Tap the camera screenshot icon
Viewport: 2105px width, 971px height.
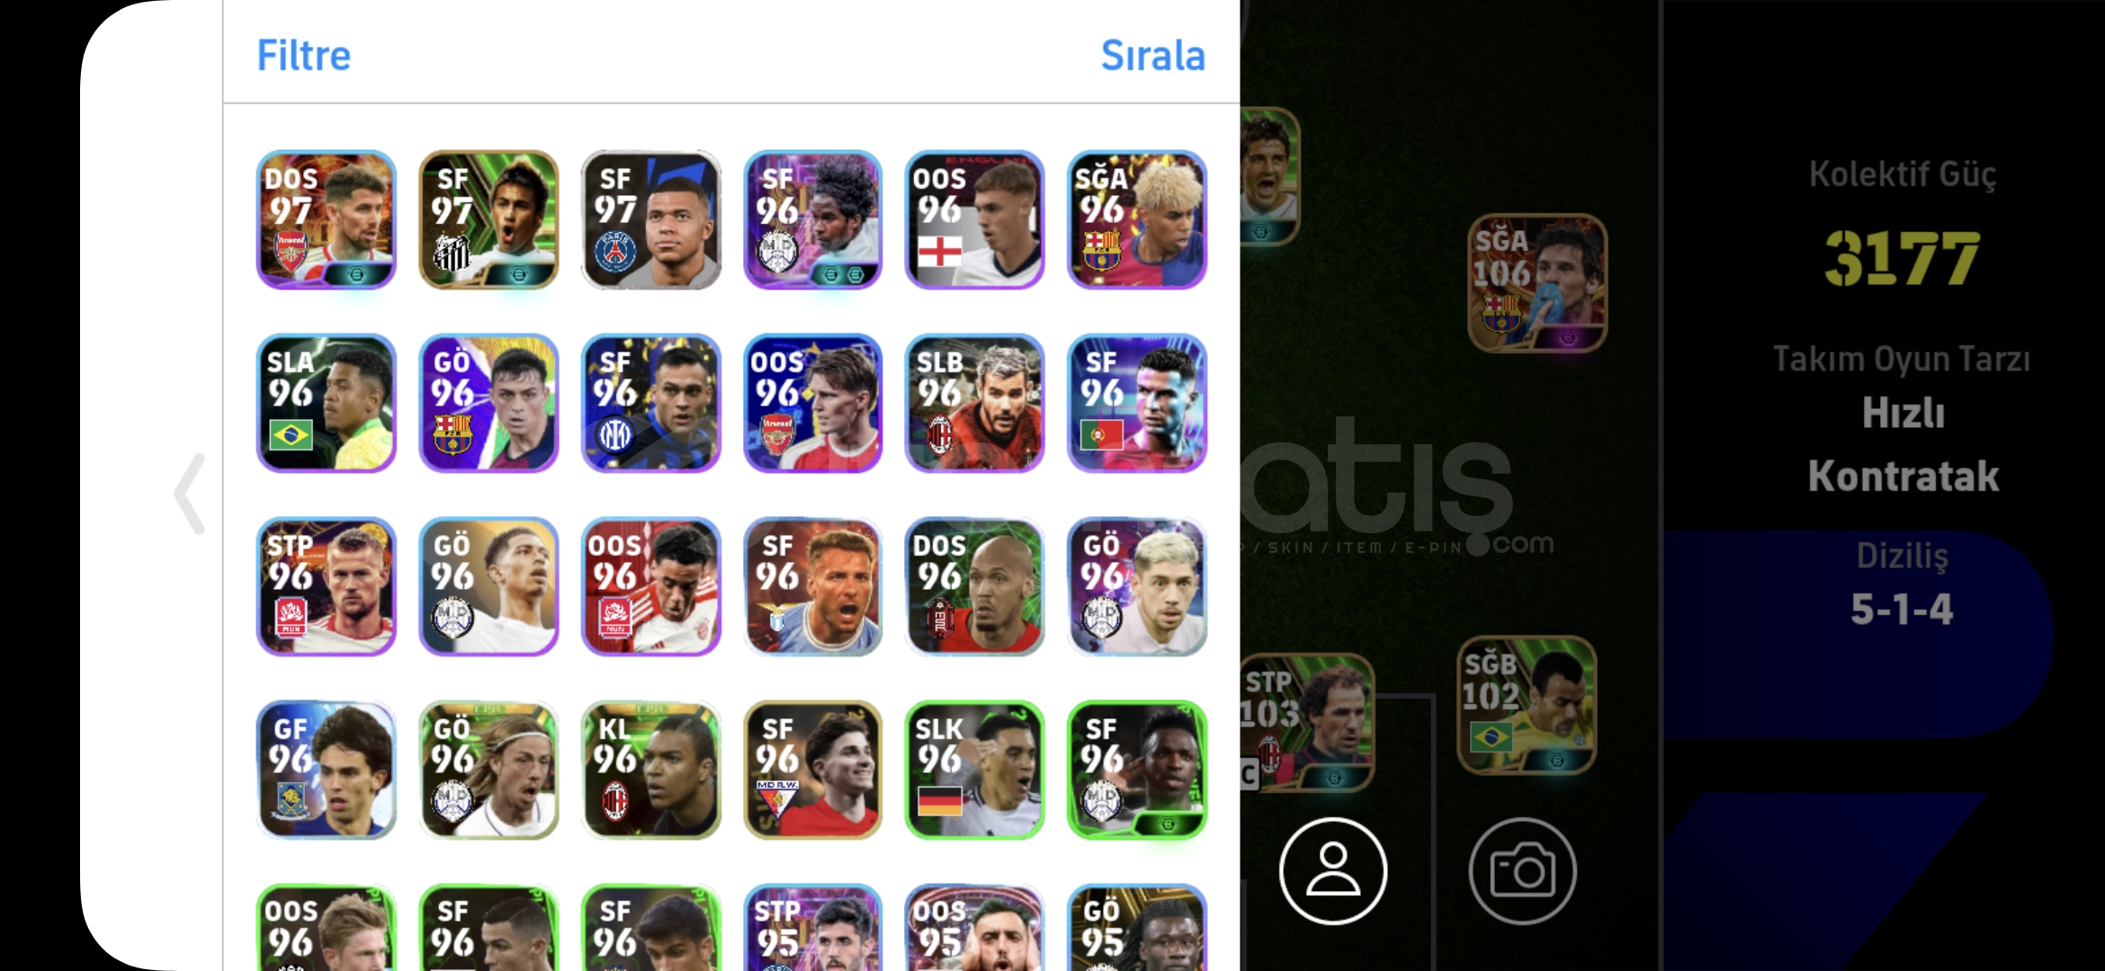pos(1522,870)
